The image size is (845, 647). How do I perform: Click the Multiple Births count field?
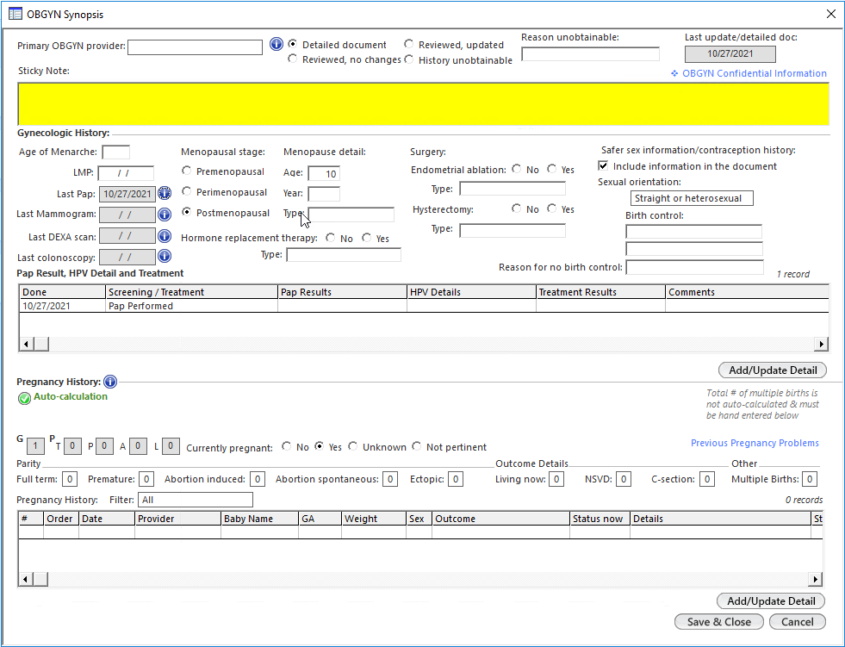coord(810,479)
